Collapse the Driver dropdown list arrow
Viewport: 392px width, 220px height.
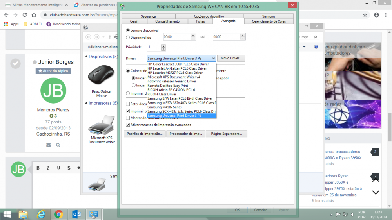(213, 58)
